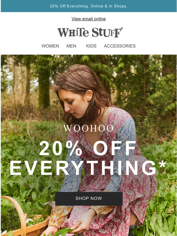Open the ACCESSORIES category
This screenshot has height=236, width=177.
pyautogui.click(x=120, y=46)
